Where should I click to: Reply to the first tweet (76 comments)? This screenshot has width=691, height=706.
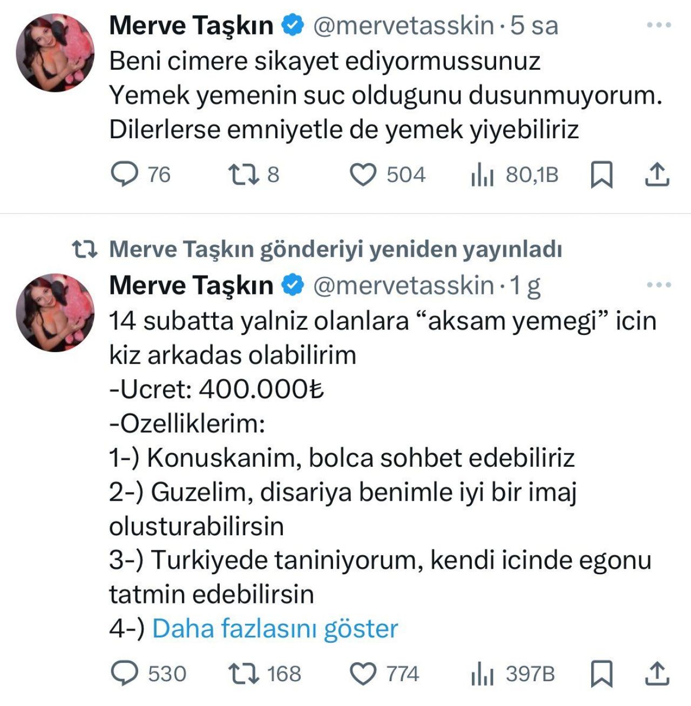coord(124,174)
